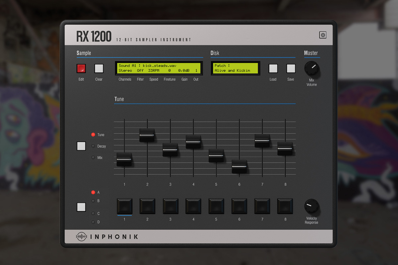Trigger drum pad 4
The width and height of the screenshot is (398, 265).
(x=193, y=206)
